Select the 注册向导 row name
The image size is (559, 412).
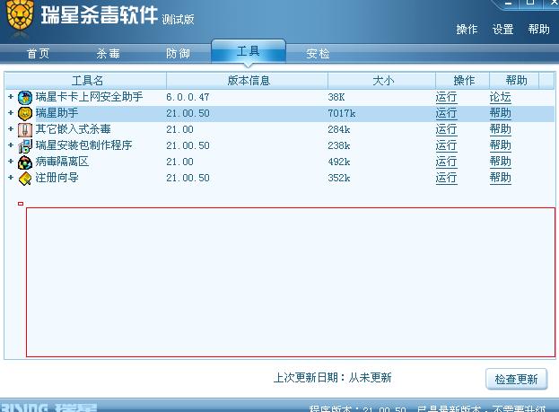[57, 178]
